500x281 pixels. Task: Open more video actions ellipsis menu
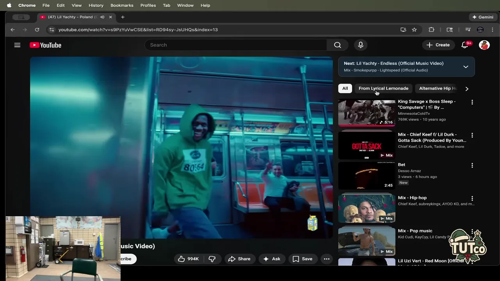327,259
